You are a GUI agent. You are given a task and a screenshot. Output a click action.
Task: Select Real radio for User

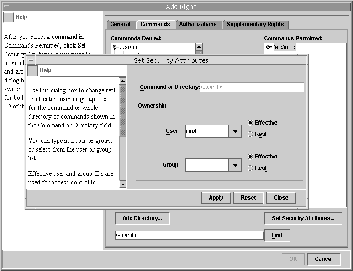coord(250,134)
